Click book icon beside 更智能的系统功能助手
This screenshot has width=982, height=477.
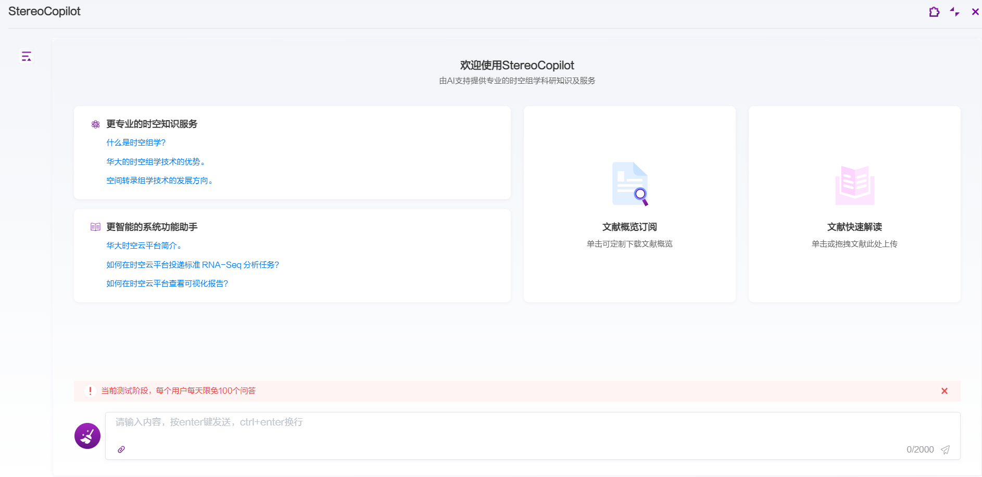[95, 227]
